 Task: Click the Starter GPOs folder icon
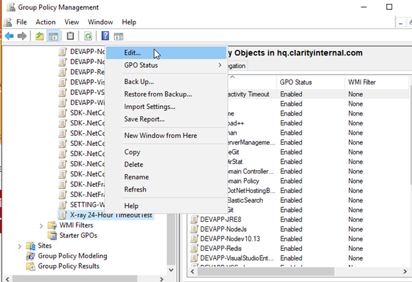pyautogui.click(x=52, y=236)
